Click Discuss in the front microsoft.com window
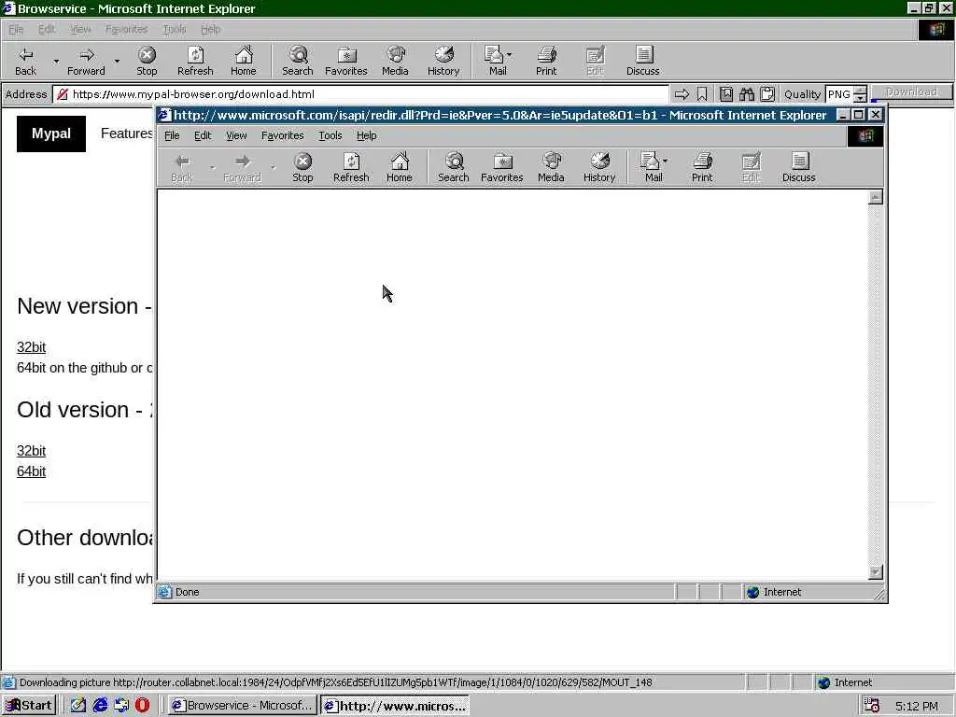The width and height of the screenshot is (956, 717). pyautogui.click(x=799, y=168)
